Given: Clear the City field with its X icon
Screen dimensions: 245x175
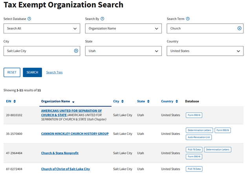Looking at the screenshot, I should (x=76, y=51).
